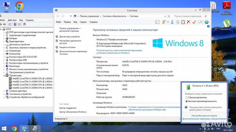Expand the Батареи node

4,39
